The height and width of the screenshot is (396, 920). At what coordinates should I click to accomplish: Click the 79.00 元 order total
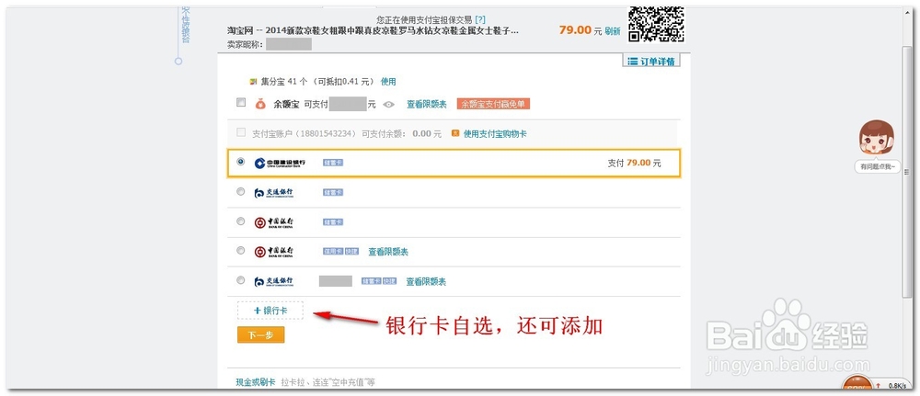581,30
